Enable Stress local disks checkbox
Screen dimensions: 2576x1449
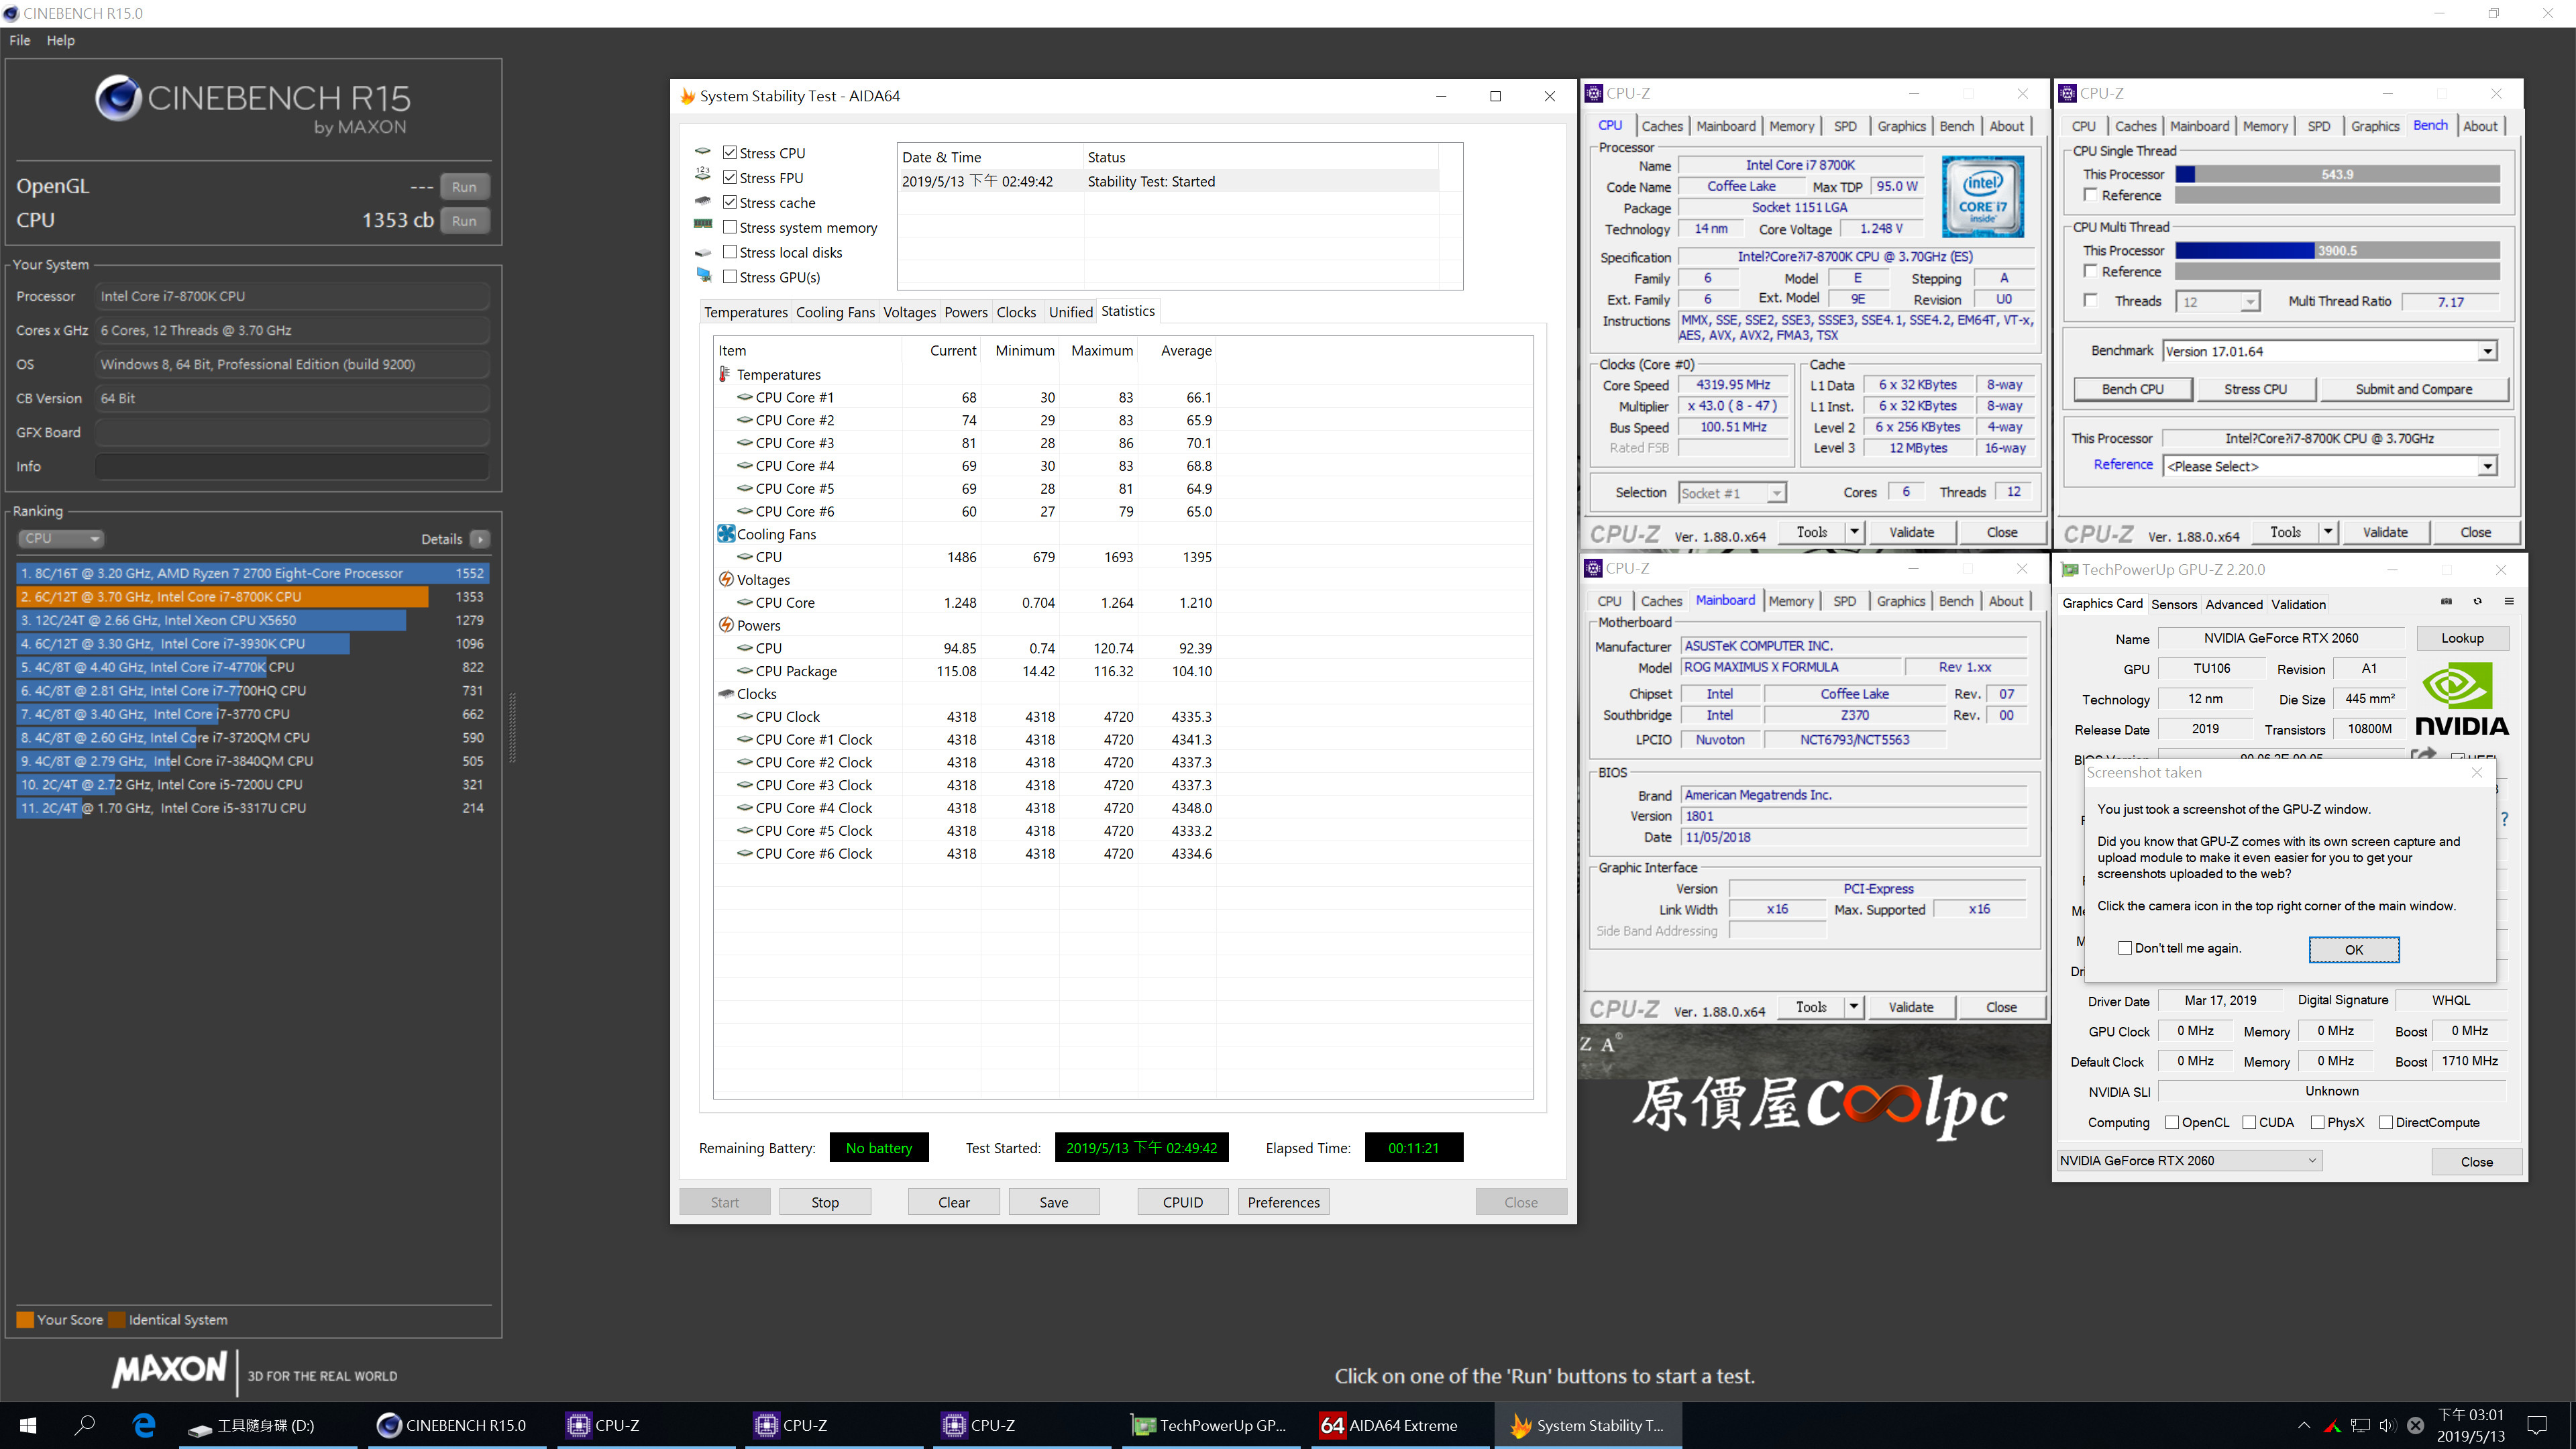[730, 252]
